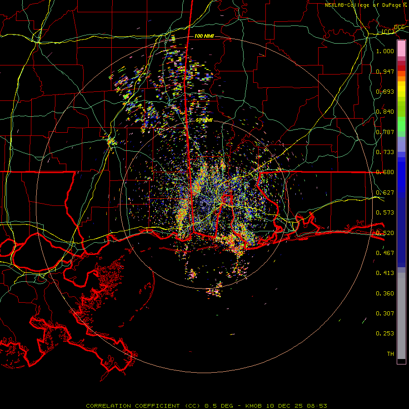Viewport: 409px width, 409px height.
Task: Select the 0.893 legend value
Action: [385, 91]
